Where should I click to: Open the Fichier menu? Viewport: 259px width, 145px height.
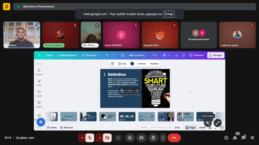coord(49,55)
